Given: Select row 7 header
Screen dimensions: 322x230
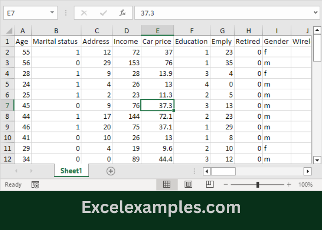Looking at the screenshot, I should [x=7, y=105].
